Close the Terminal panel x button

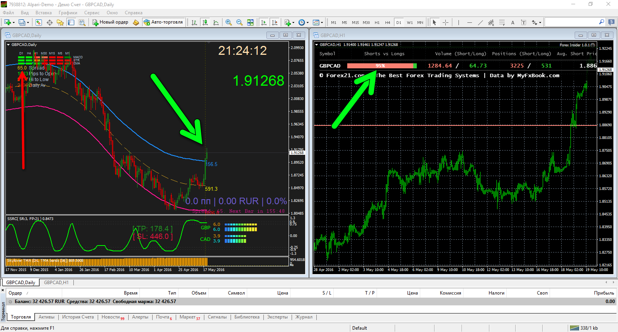click(3, 290)
